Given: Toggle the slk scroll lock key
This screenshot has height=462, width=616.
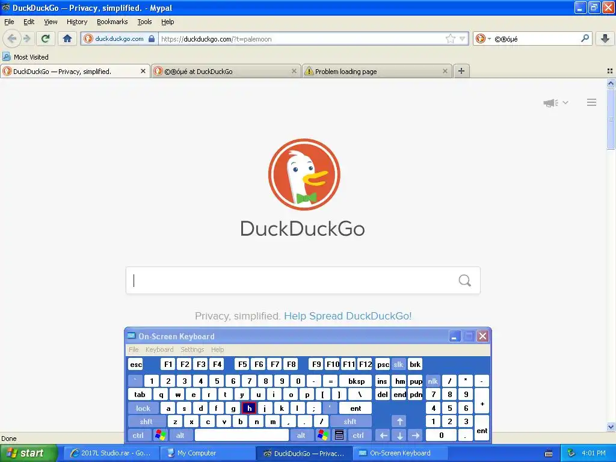Looking at the screenshot, I should coord(398,364).
